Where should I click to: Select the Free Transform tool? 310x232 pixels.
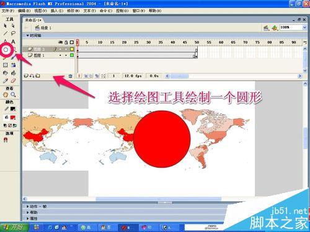(6, 65)
